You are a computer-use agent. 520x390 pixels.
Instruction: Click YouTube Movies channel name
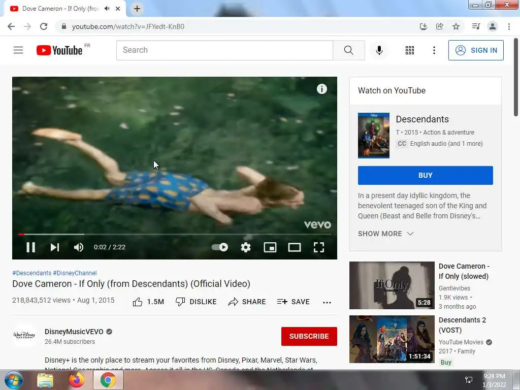point(461,342)
